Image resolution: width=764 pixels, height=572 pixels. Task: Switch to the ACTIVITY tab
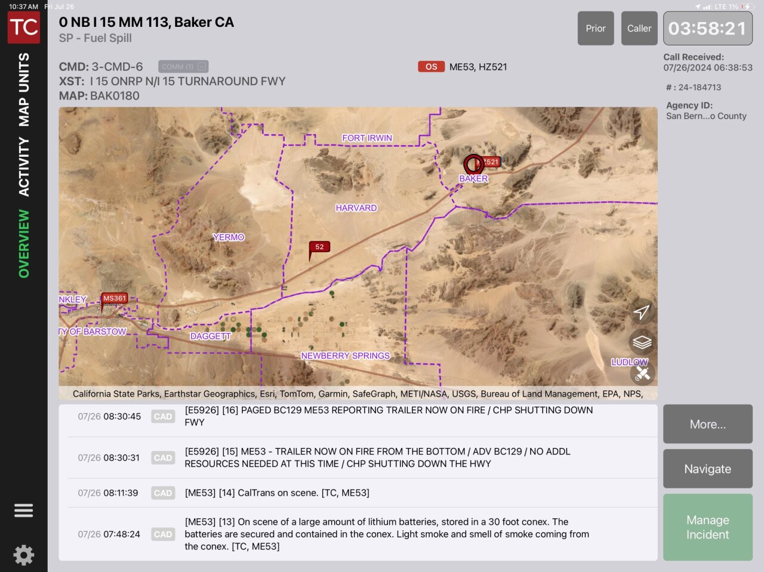(x=24, y=155)
